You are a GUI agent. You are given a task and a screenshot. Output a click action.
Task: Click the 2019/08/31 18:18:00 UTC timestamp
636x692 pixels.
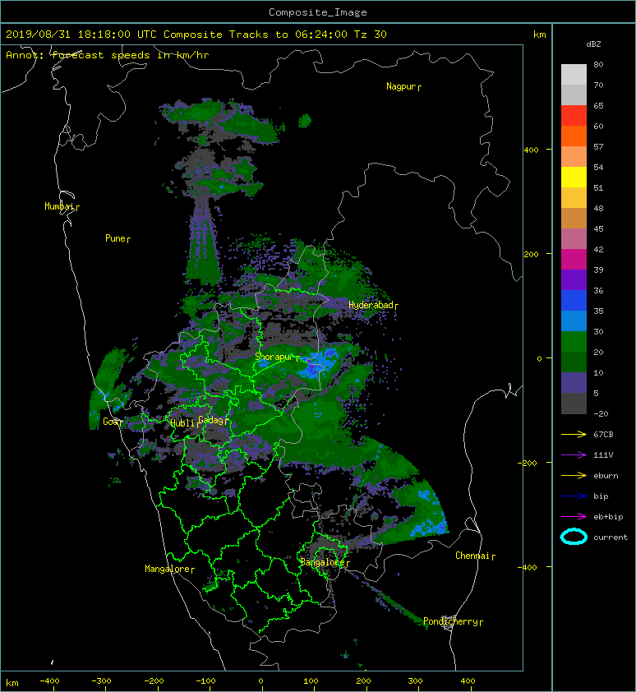click(81, 35)
